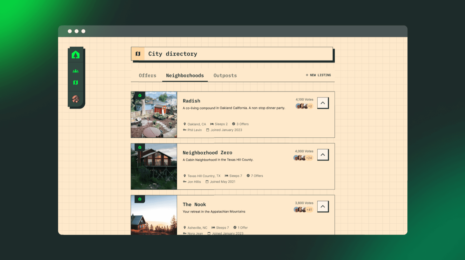This screenshot has width=465, height=260.
Task: Upvote the Radish listing
Action: 323,103
